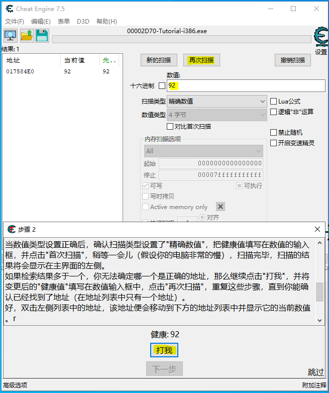Open the 表单 menu

[64, 22]
